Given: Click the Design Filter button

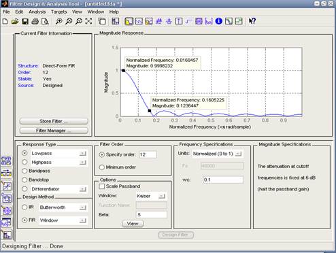Looking at the screenshot, I should pyautogui.click(x=175, y=235).
